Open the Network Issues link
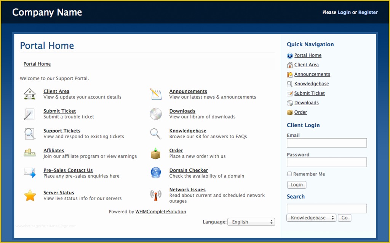The height and width of the screenshot is (243, 390). (x=187, y=190)
